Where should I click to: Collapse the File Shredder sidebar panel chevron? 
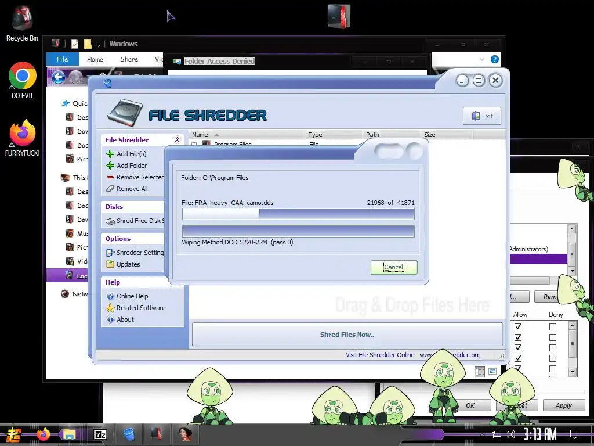click(x=177, y=139)
